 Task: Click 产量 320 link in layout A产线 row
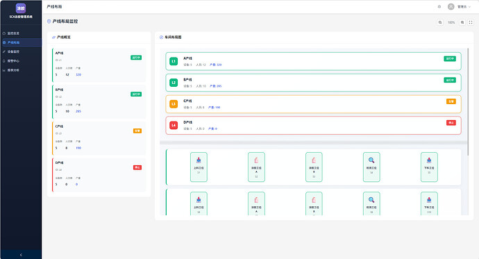click(216, 65)
